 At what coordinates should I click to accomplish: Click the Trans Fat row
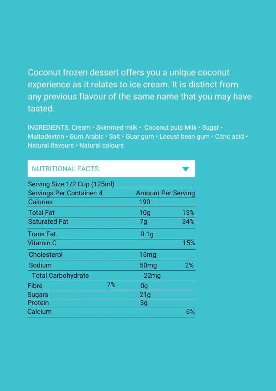pyautogui.click(x=111, y=234)
